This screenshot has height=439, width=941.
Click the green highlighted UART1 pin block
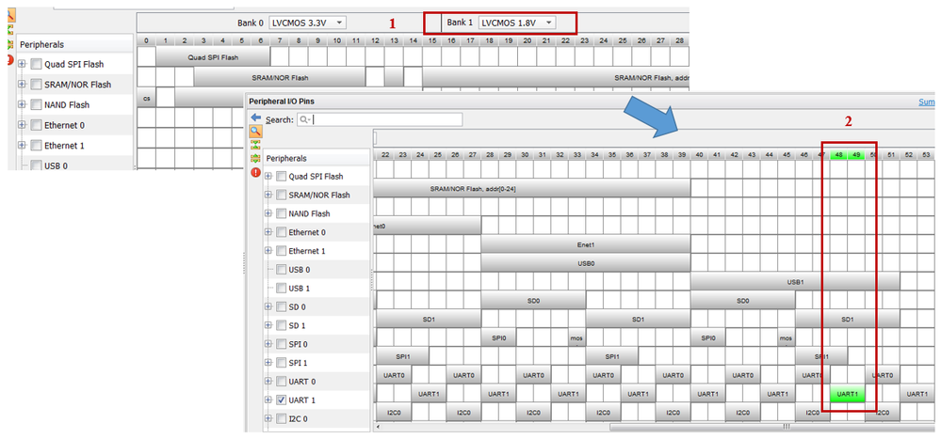tap(848, 394)
